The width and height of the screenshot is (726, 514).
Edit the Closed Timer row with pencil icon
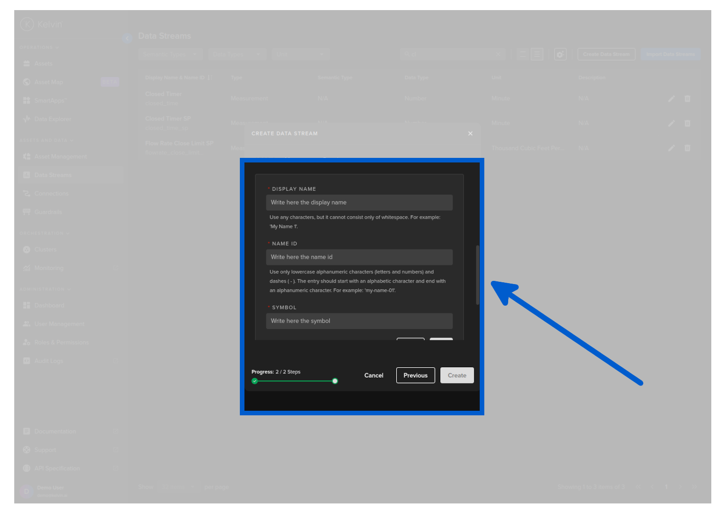[671, 99]
